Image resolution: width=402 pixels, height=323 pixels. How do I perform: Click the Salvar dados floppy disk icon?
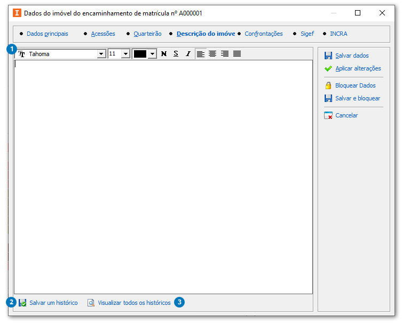point(328,56)
